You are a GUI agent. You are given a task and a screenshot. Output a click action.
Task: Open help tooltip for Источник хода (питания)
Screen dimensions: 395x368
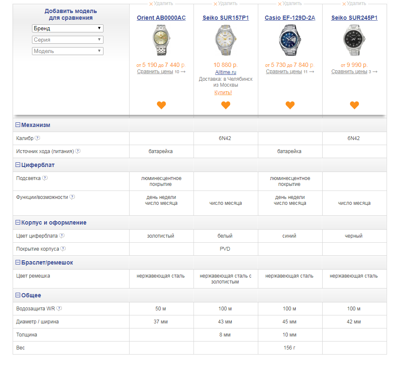[x=78, y=151]
